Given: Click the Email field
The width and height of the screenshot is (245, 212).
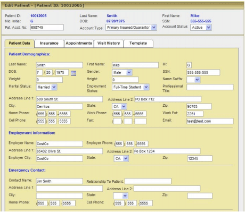Looking at the screenshot, I should click(x=210, y=121).
